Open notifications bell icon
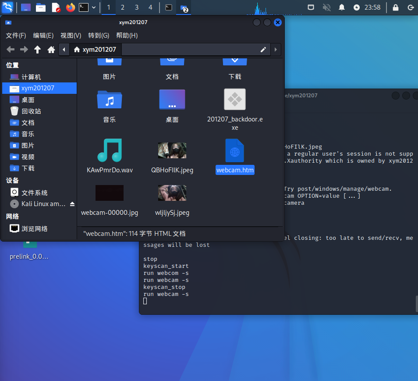 342,7
